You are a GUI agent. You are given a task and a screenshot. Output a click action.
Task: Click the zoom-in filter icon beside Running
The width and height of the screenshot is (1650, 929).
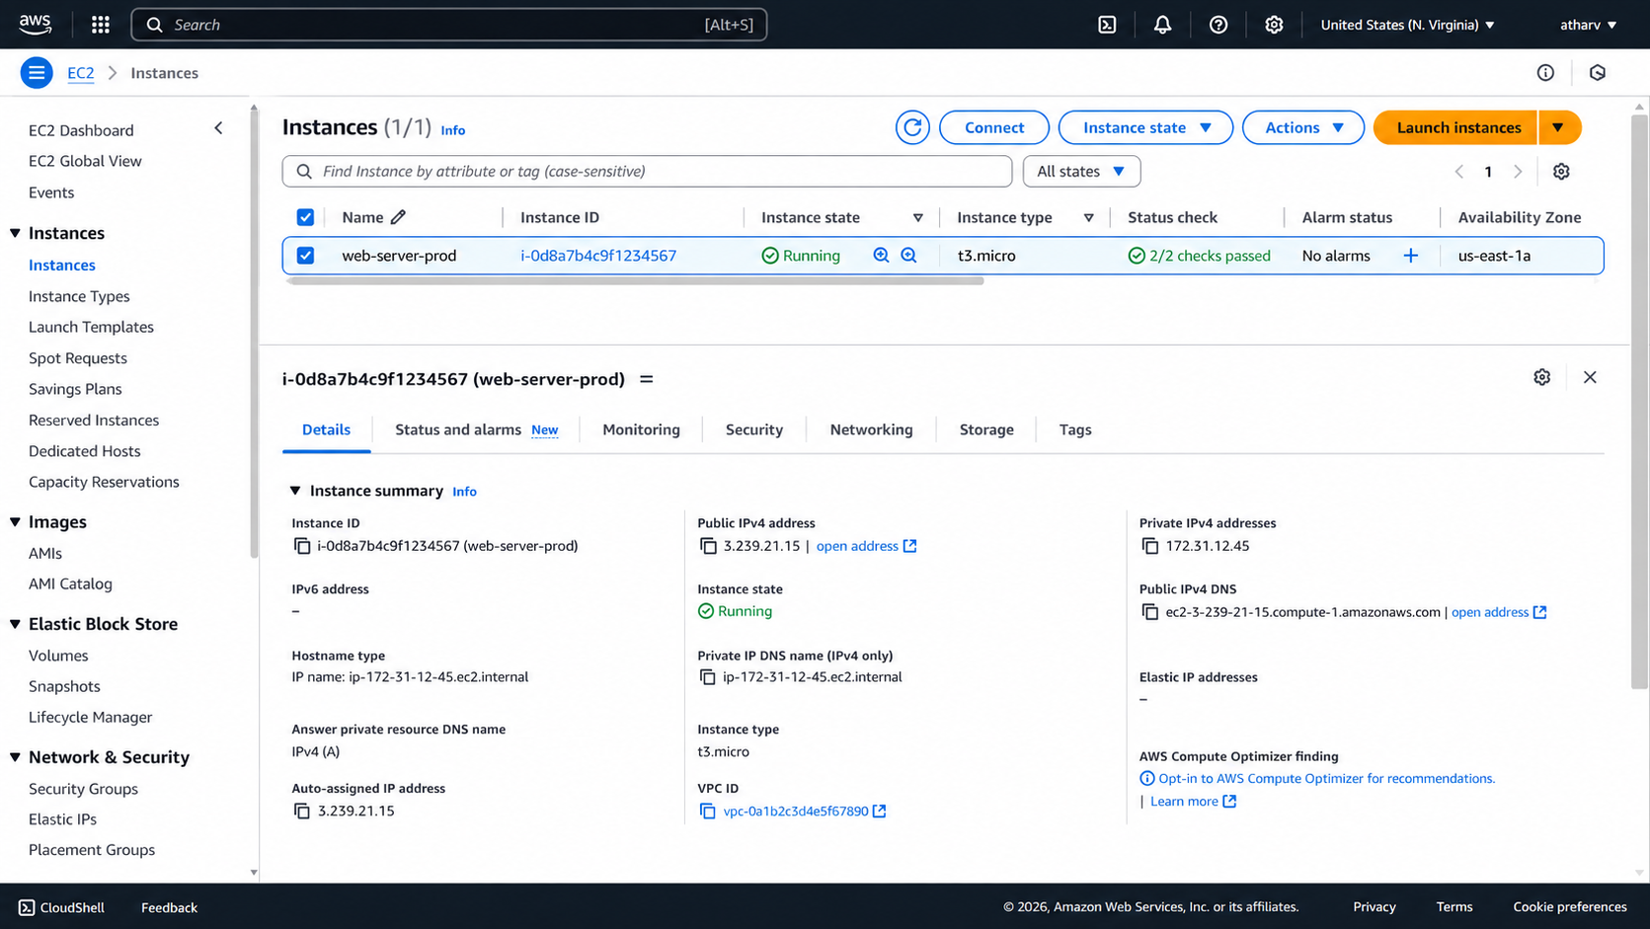pos(881,255)
